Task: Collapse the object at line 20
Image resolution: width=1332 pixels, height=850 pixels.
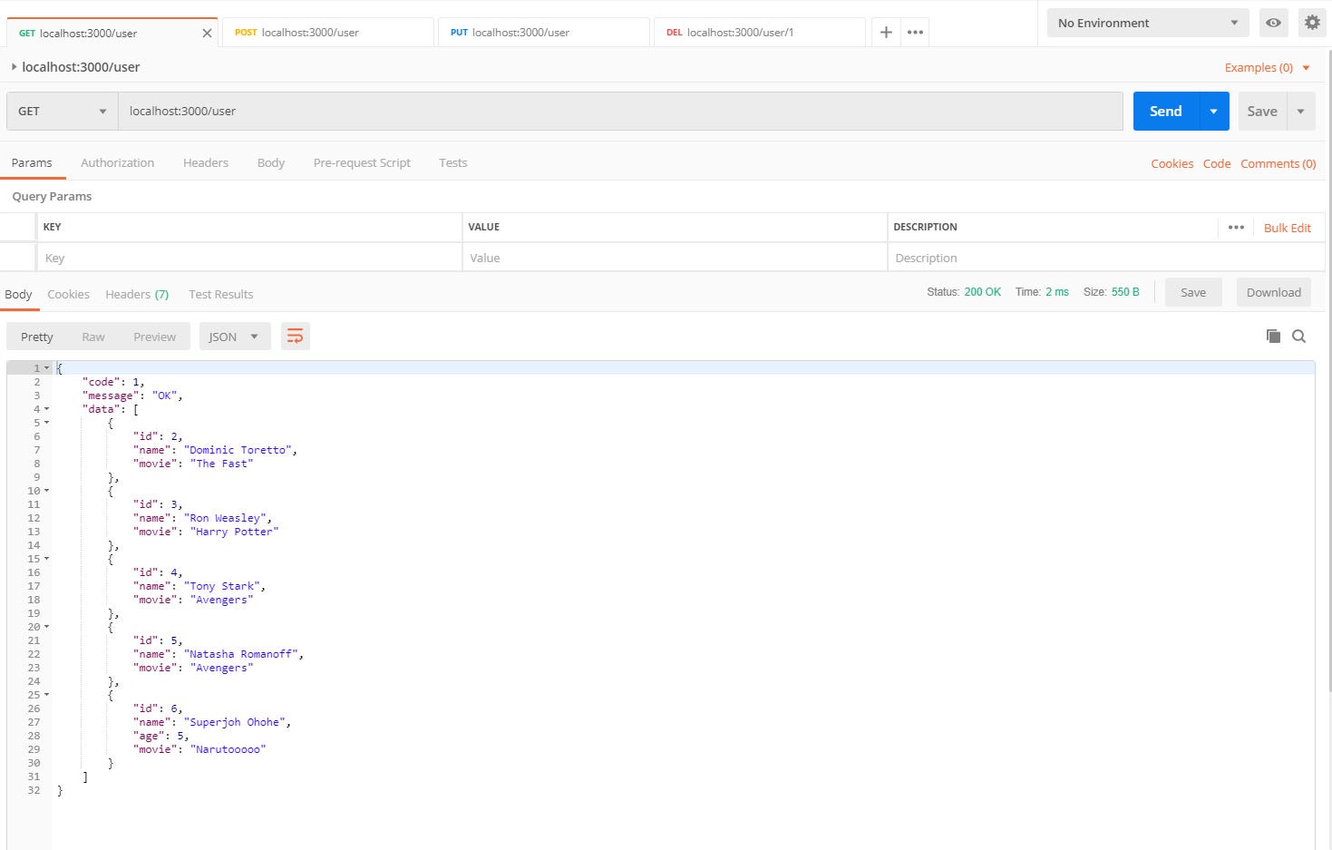Action: pyautogui.click(x=47, y=627)
